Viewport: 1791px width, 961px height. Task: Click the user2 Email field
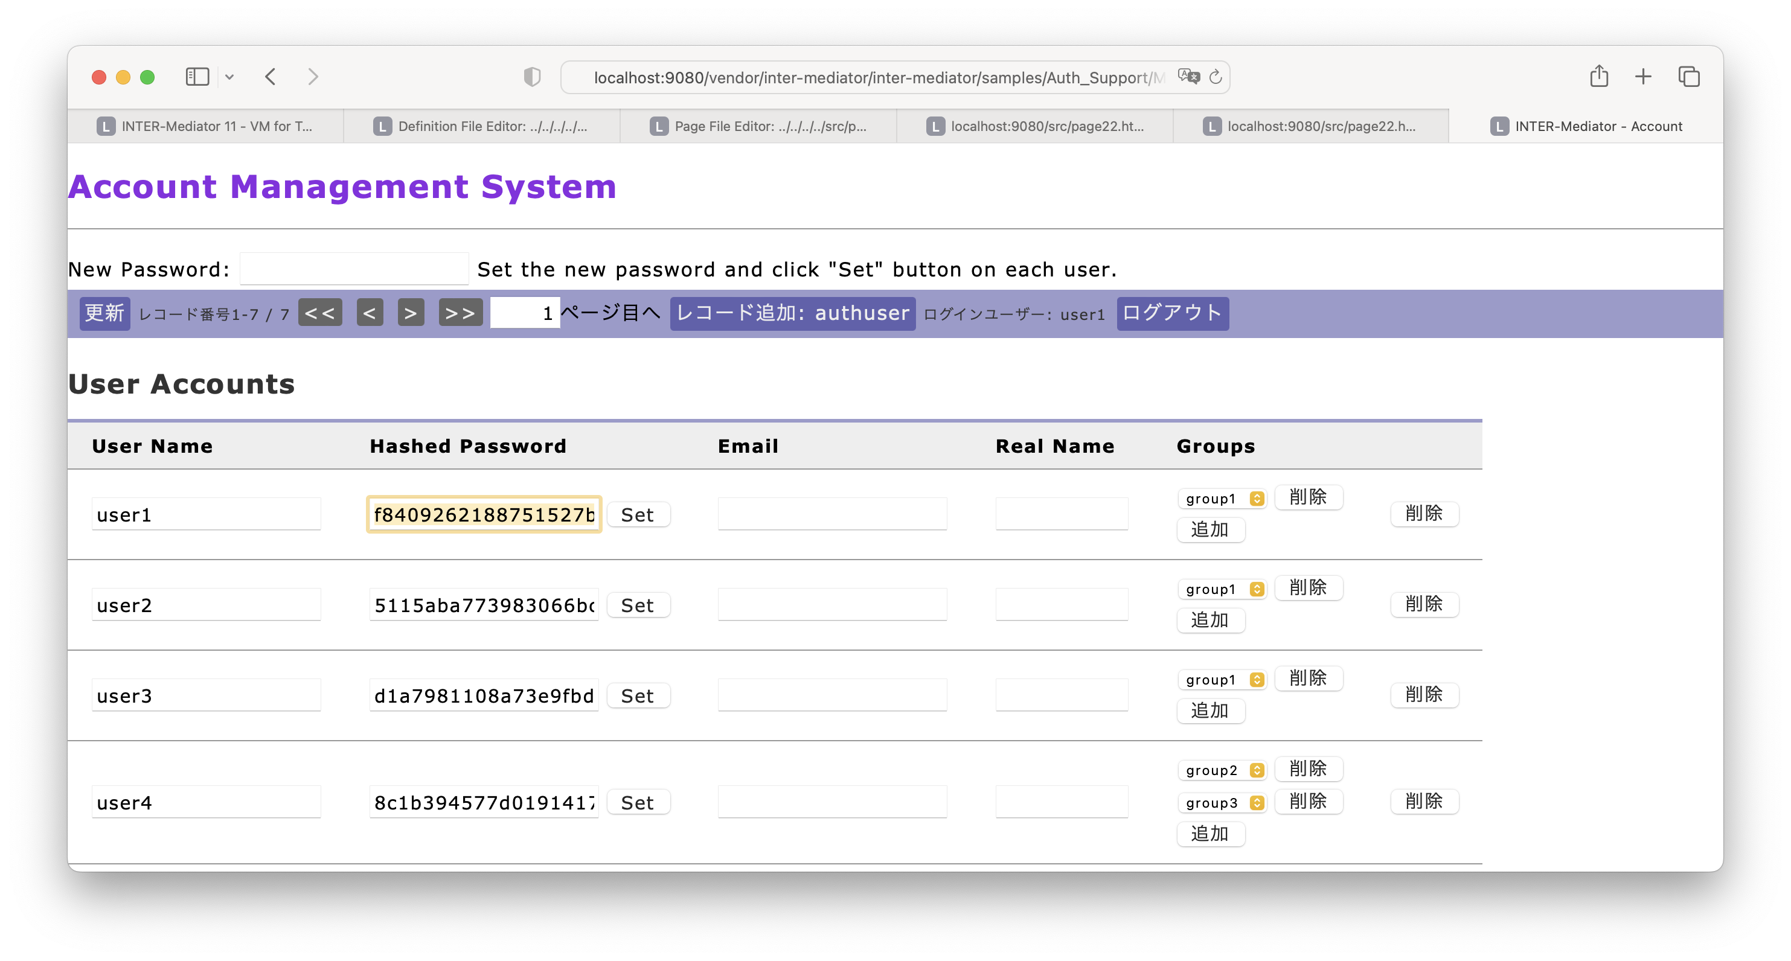[832, 604]
